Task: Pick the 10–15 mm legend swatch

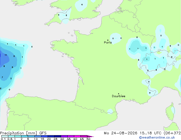Action: click(38, 136)
